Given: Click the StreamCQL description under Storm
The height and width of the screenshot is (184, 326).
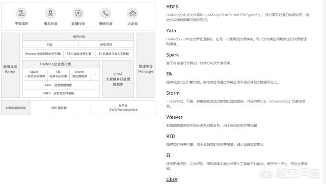Looking at the screenshot, I should [x=236, y=103].
